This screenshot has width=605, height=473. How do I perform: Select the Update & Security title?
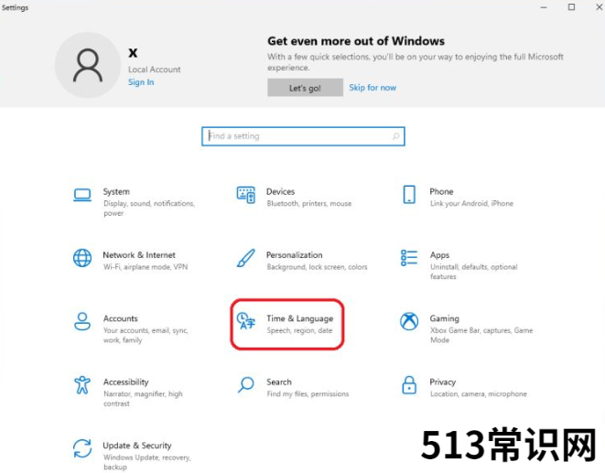coord(137,446)
